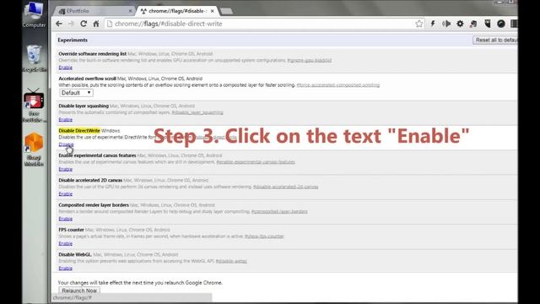Click the Disable WebGL title text

(x=75, y=254)
